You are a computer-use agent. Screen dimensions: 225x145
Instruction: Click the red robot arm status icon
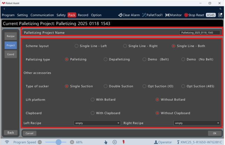pyautogui.click(x=123, y=142)
